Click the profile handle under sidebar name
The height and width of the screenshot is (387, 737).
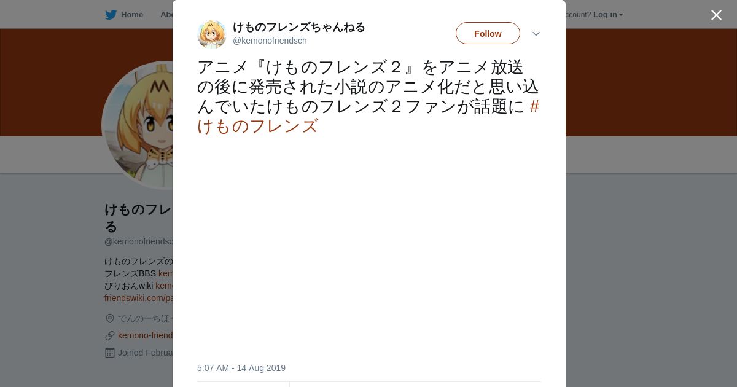click(x=138, y=241)
